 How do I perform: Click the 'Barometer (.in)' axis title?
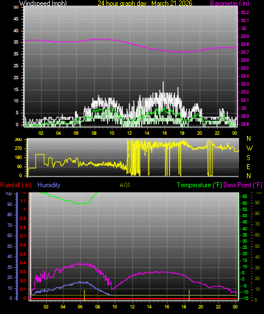[x=229, y=3]
